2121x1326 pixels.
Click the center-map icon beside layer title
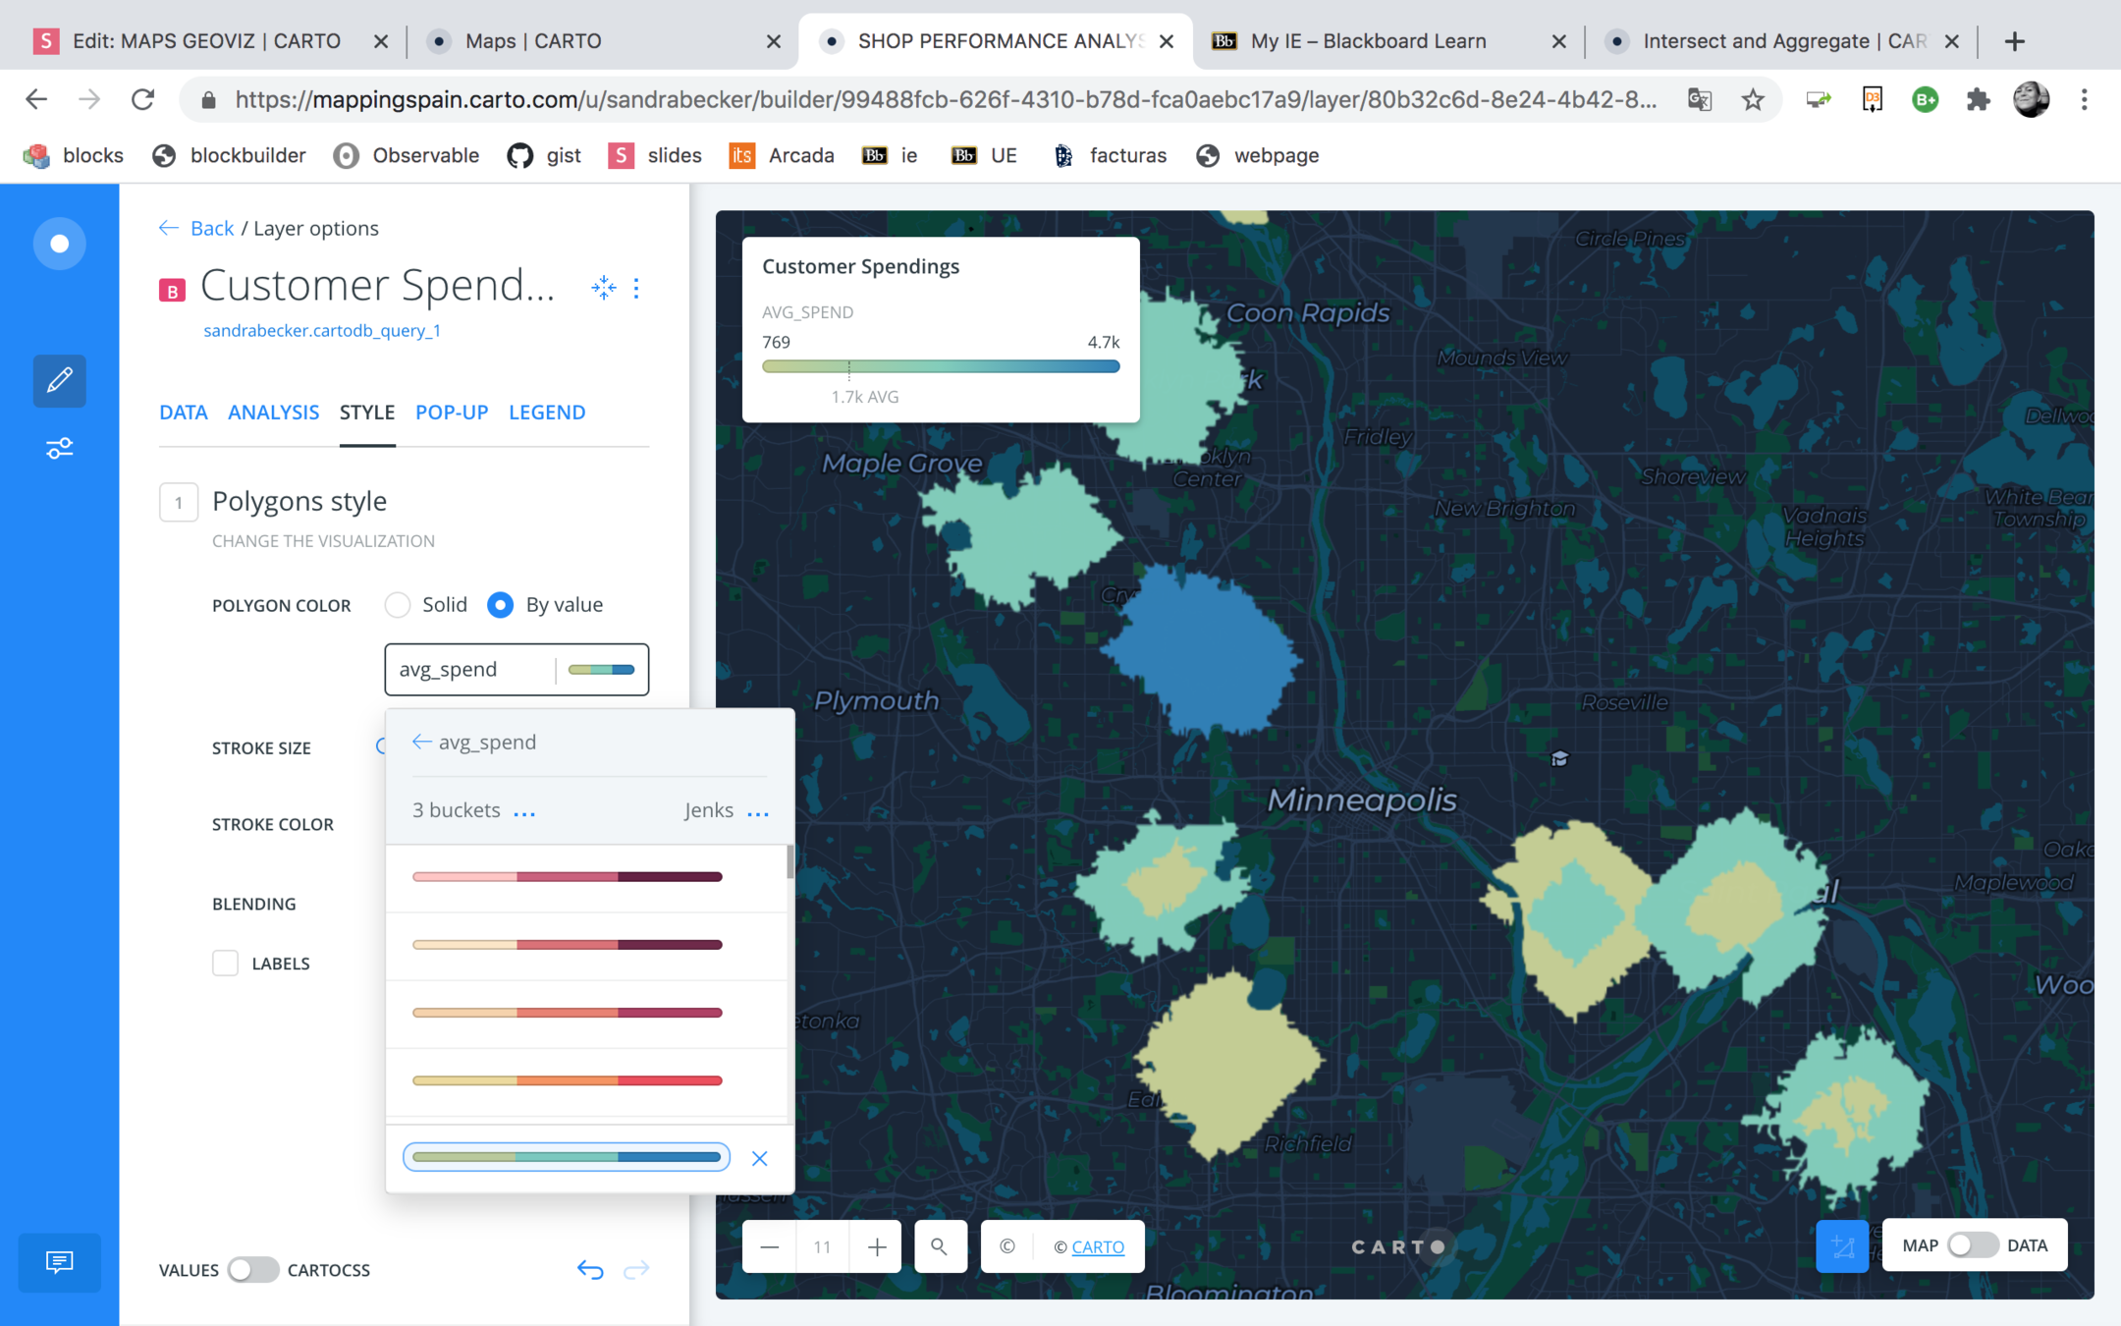pyautogui.click(x=603, y=288)
